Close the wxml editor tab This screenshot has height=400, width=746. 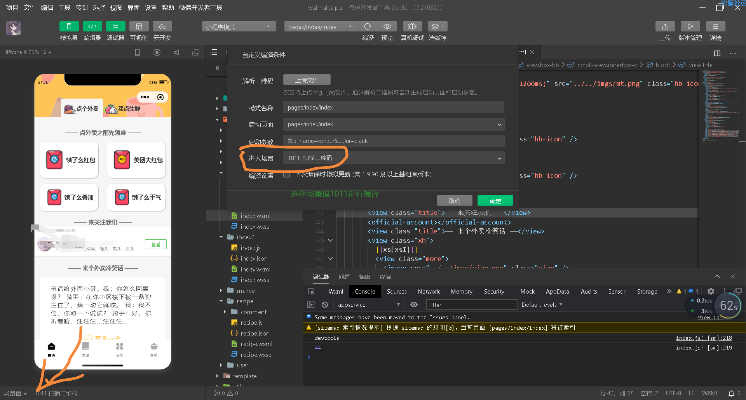point(532,52)
